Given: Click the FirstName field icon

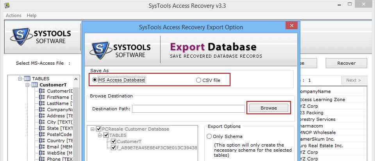Looking at the screenshot, I should 42,97.
